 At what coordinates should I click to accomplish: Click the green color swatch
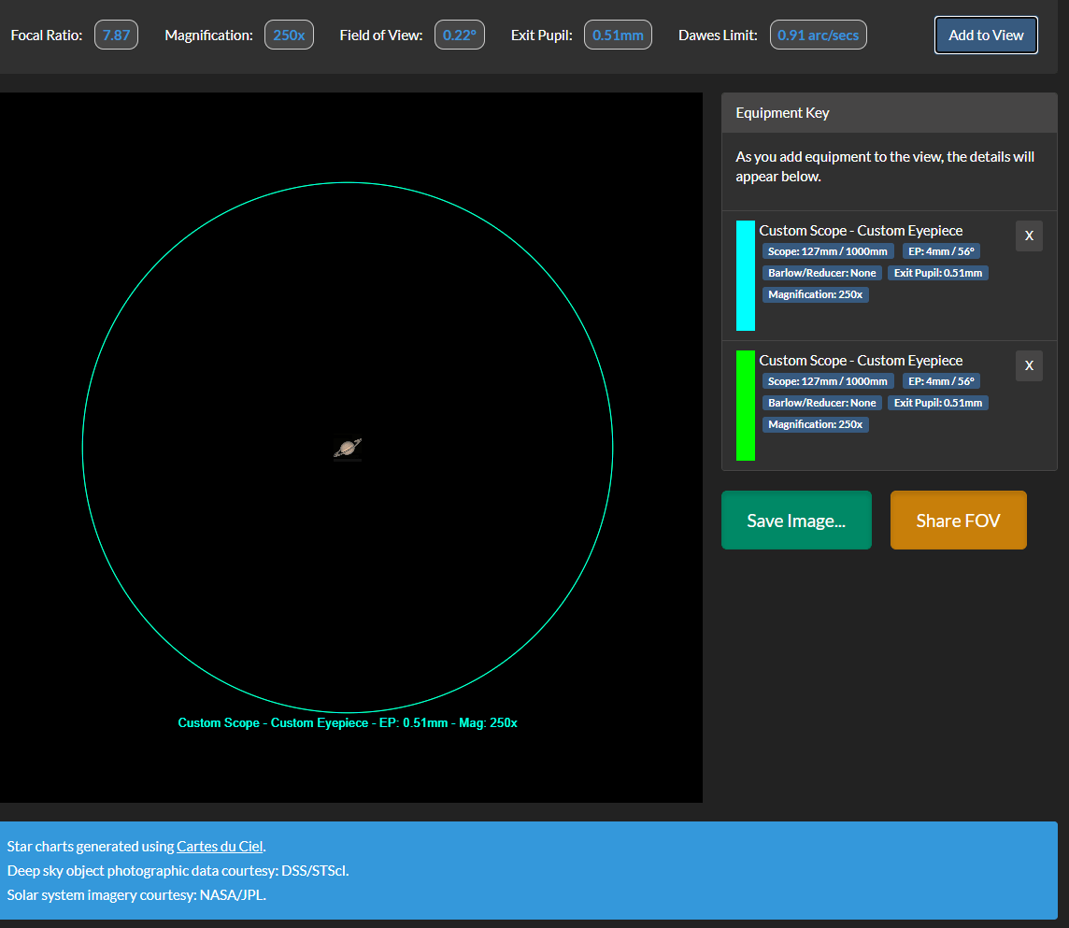(745, 406)
